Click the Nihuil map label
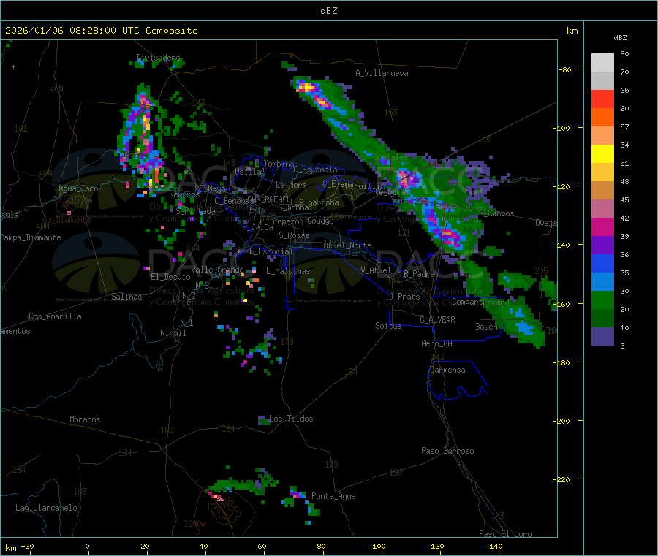 pos(173,333)
